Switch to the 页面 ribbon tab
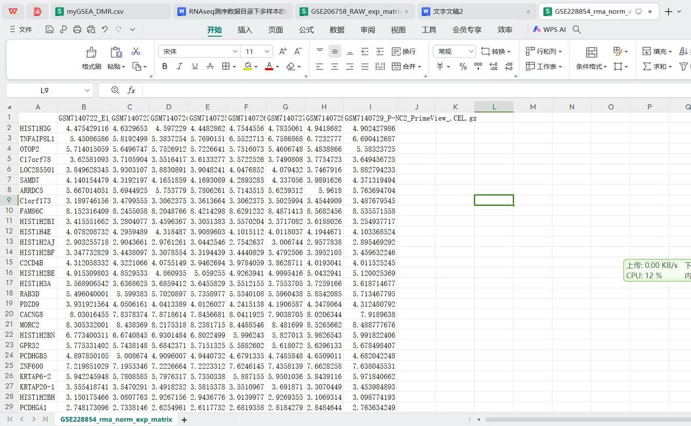The image size is (691, 426). tap(275, 30)
